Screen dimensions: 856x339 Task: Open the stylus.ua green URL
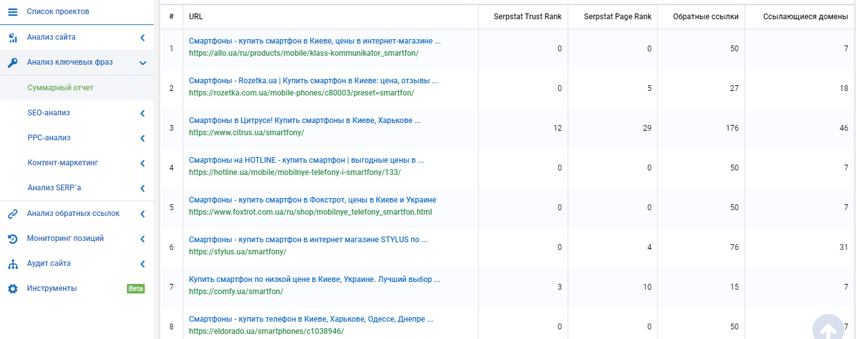237,252
